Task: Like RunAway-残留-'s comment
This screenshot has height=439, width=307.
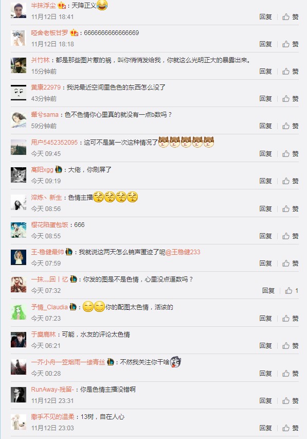Action: tap(290, 400)
